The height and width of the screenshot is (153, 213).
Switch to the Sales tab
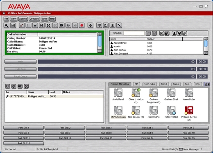pyautogui.click(x=176, y=84)
